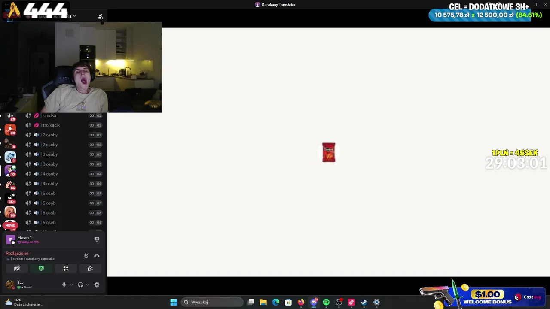Open the Ekran 1 stream preview
The height and width of the screenshot is (309, 550).
pos(10,239)
